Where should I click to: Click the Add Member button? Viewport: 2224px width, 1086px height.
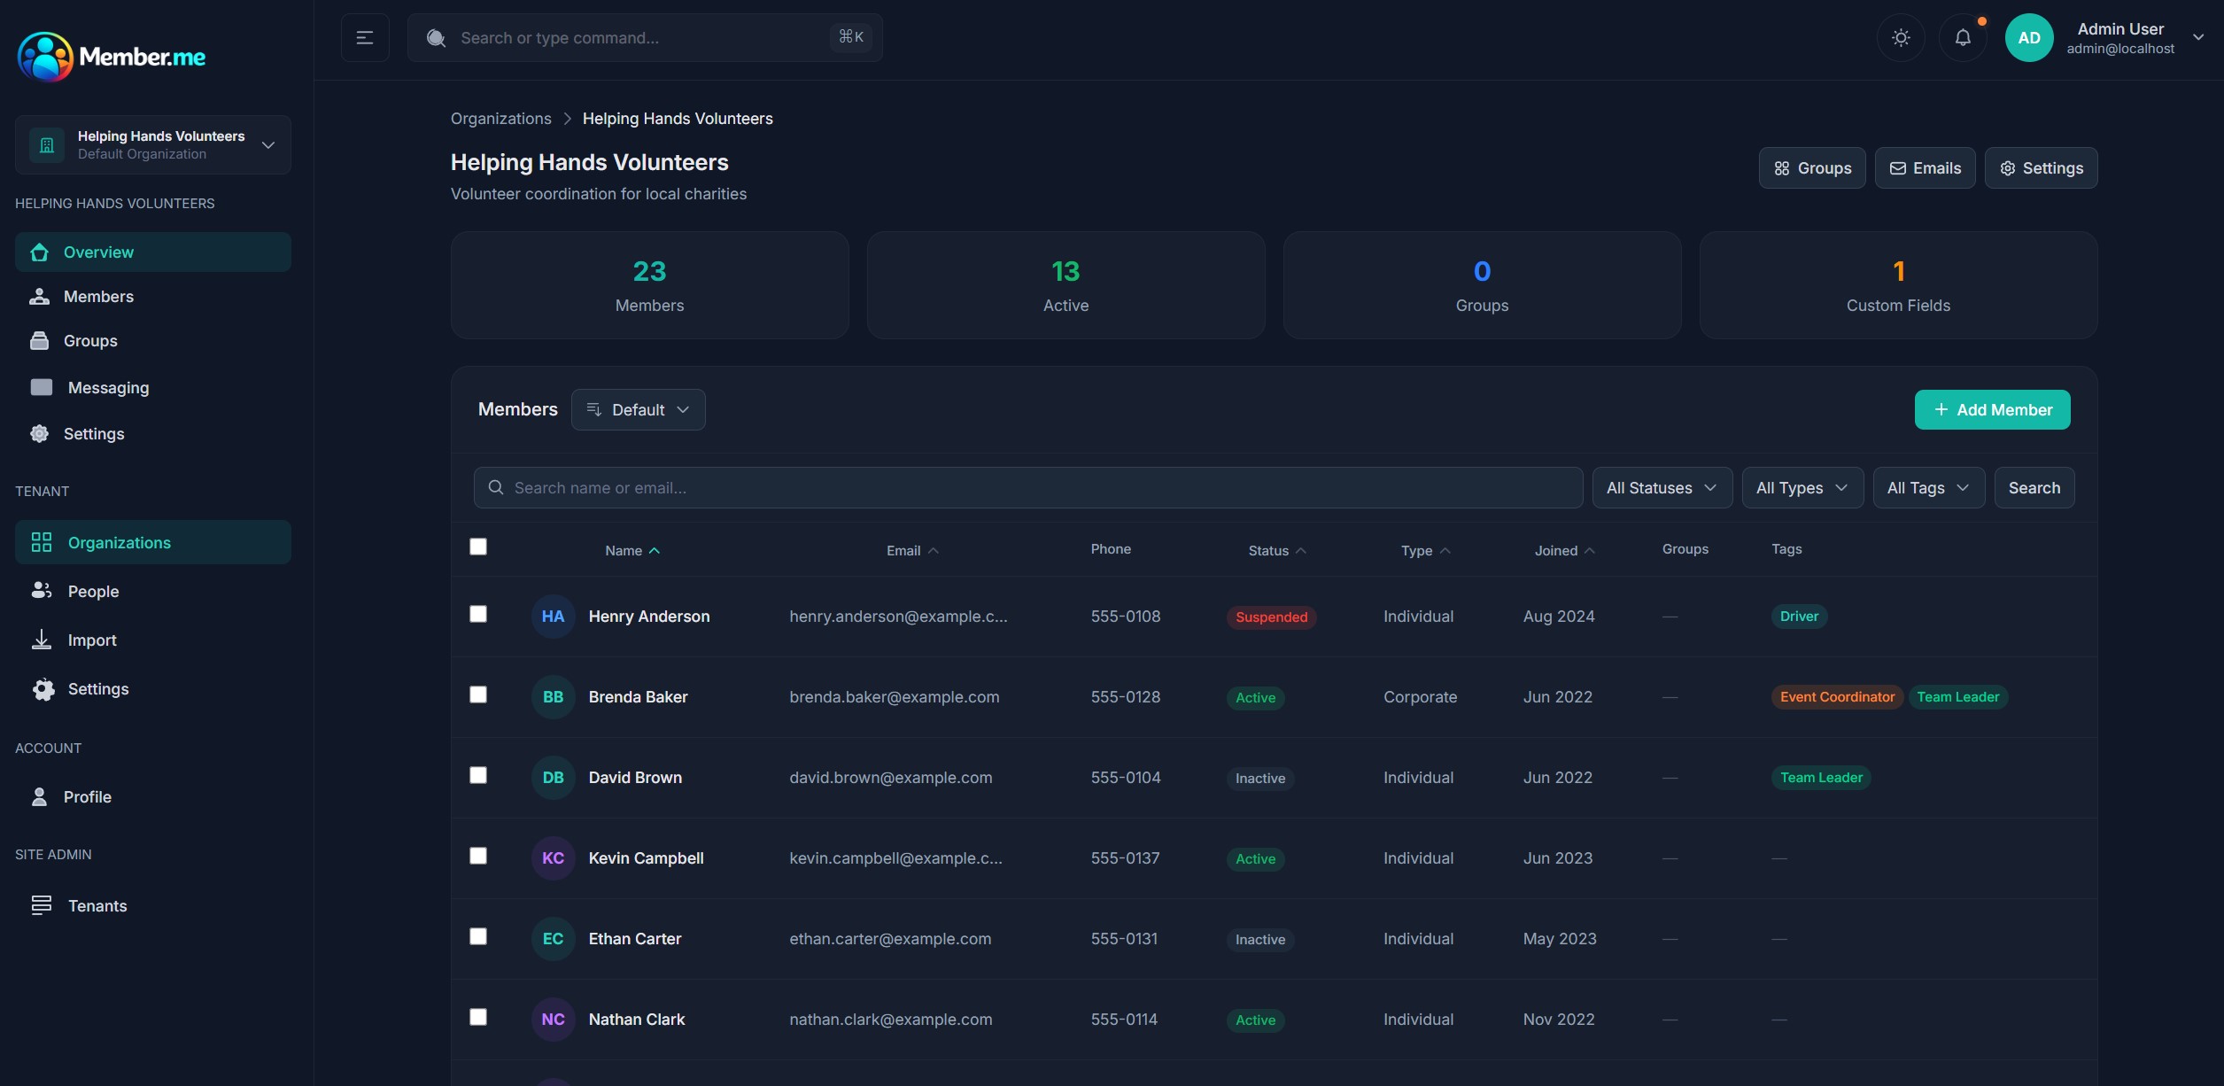(1992, 409)
